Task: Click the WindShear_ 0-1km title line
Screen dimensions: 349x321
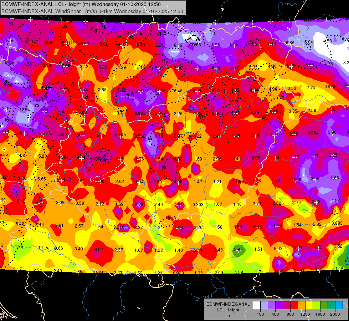Action: [92, 11]
